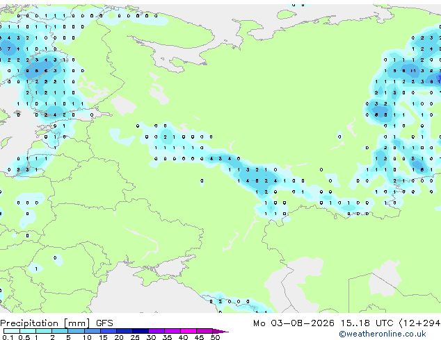Open the weatheronline.co.uk copyright link
441x340 pixels.
tap(383, 334)
